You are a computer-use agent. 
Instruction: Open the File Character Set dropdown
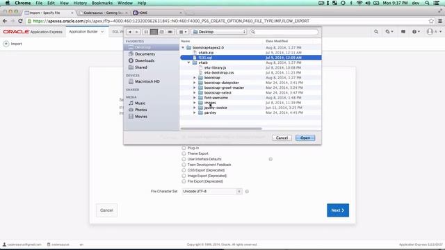point(211,192)
